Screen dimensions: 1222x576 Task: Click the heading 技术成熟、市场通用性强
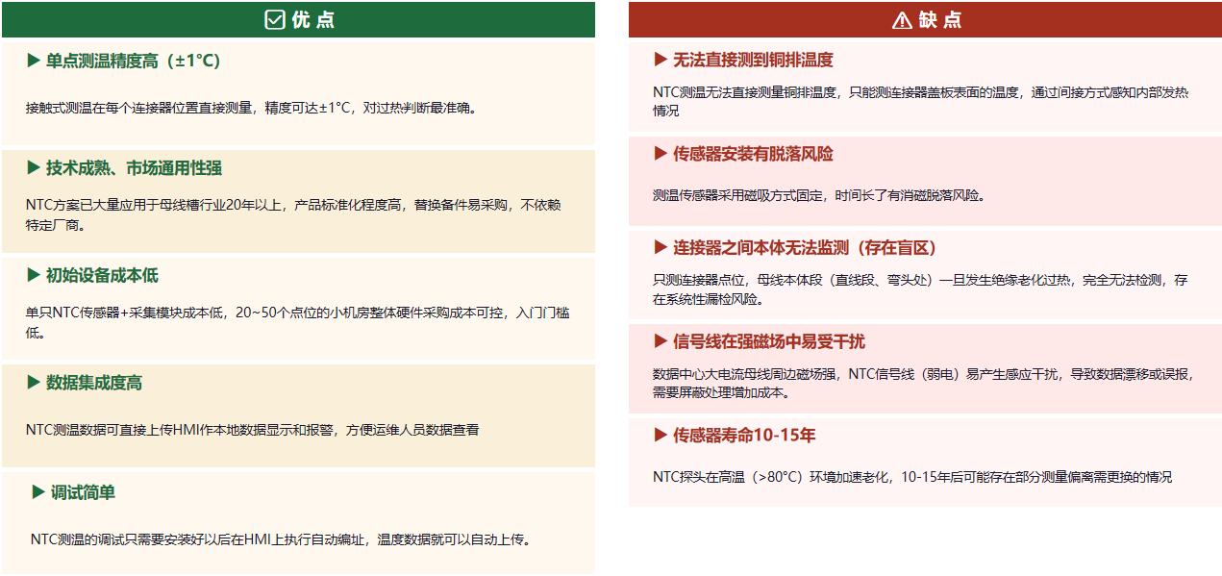coord(134,168)
